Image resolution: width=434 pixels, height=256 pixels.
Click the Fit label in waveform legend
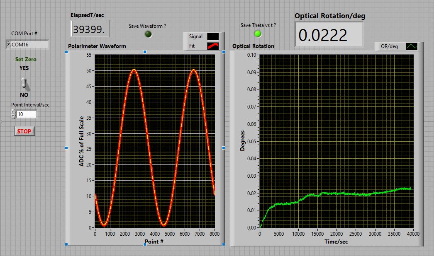click(x=192, y=46)
